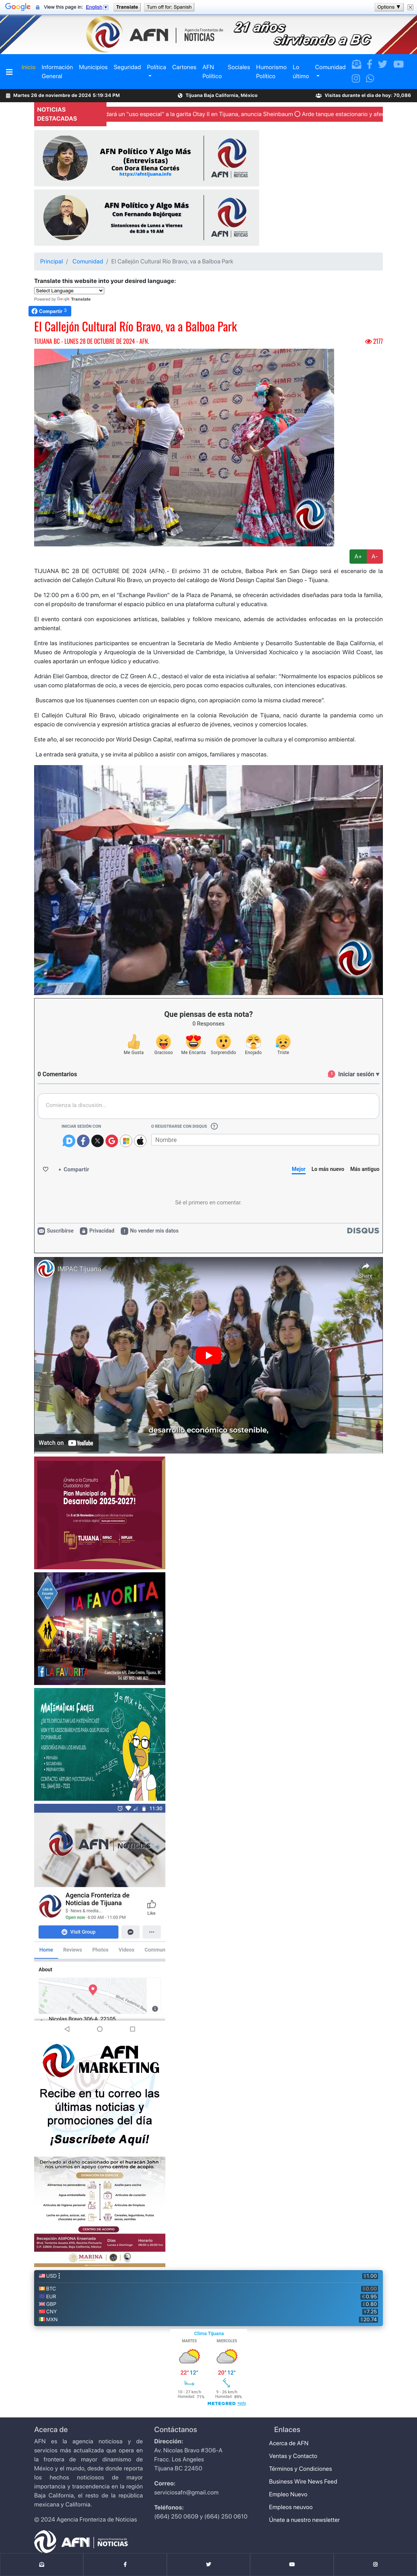React with Enojado emoji
Image resolution: width=417 pixels, height=2576 pixels.
pyautogui.click(x=253, y=1042)
